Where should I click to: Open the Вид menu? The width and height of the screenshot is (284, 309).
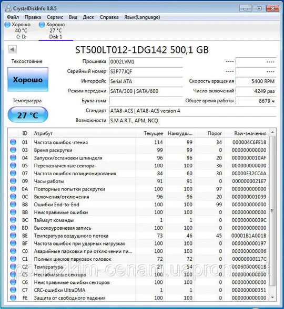coord(73,17)
